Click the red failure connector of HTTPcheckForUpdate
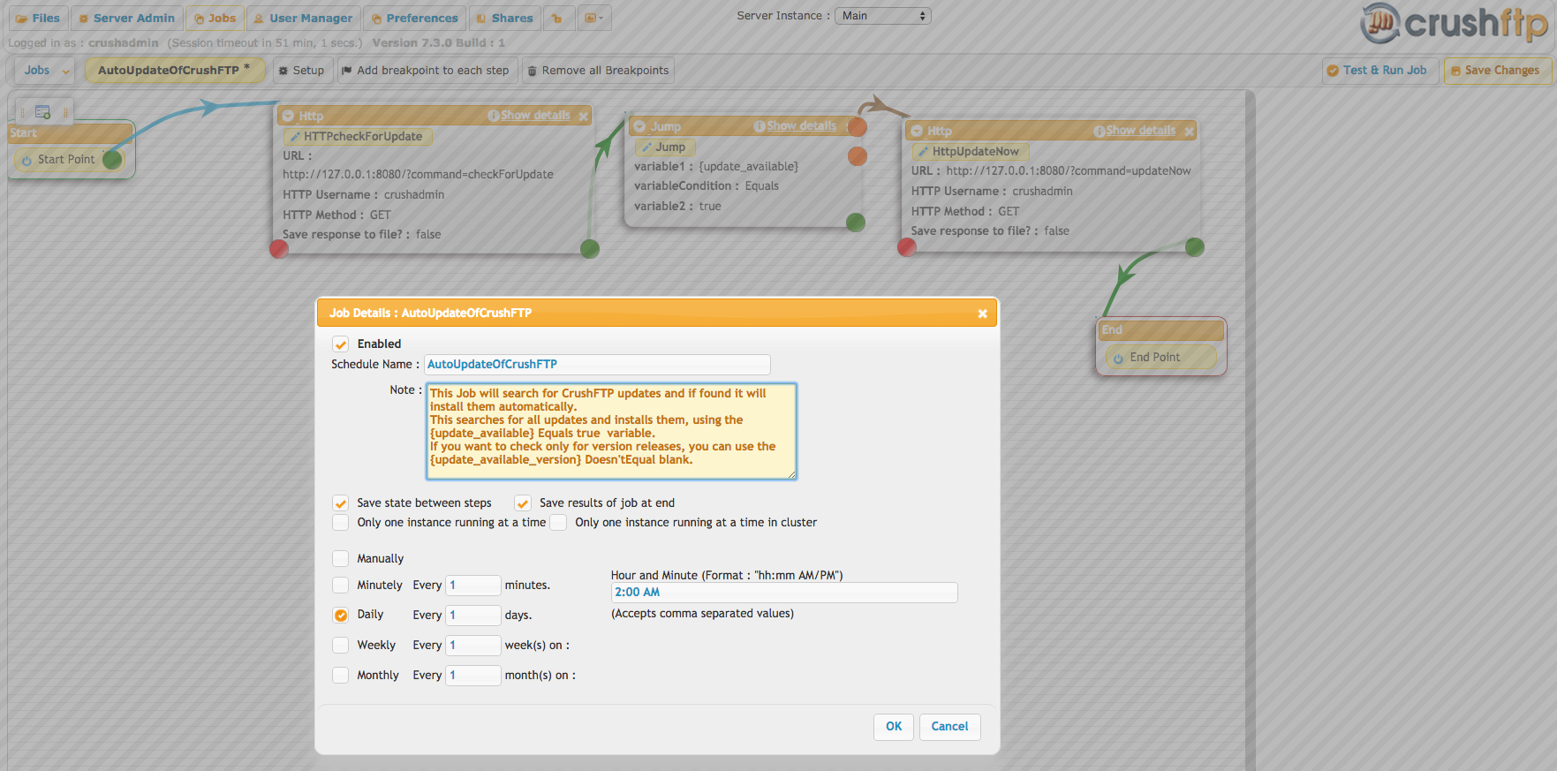The height and width of the screenshot is (771, 1557). [279, 249]
